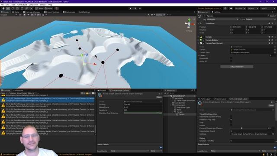Open scene component tools cross icon

(x=148, y=15)
